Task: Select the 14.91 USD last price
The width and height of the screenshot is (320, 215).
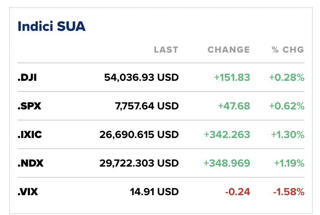Action: click(x=154, y=192)
